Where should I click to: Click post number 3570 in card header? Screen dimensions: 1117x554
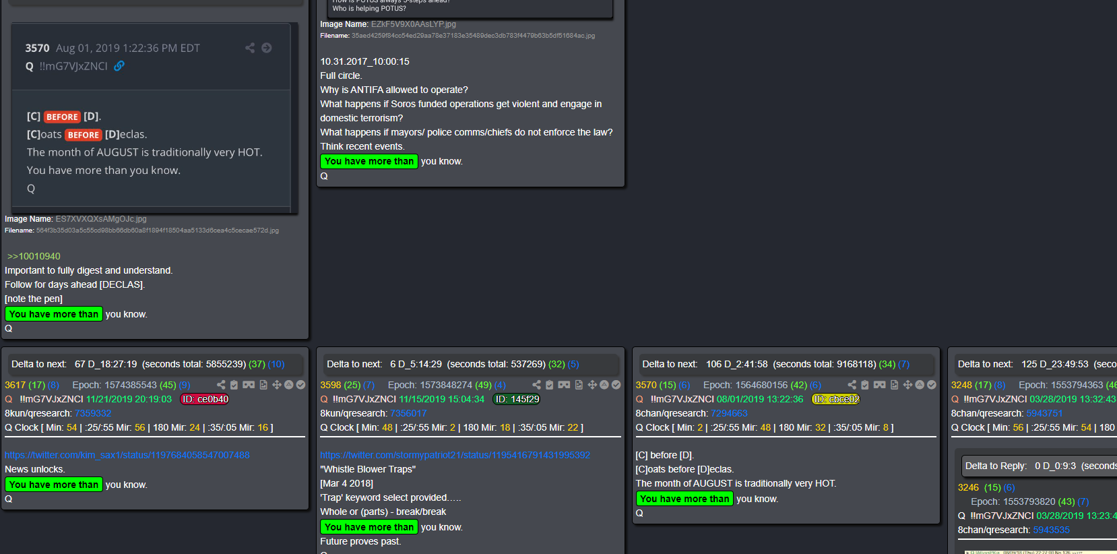[x=645, y=385]
